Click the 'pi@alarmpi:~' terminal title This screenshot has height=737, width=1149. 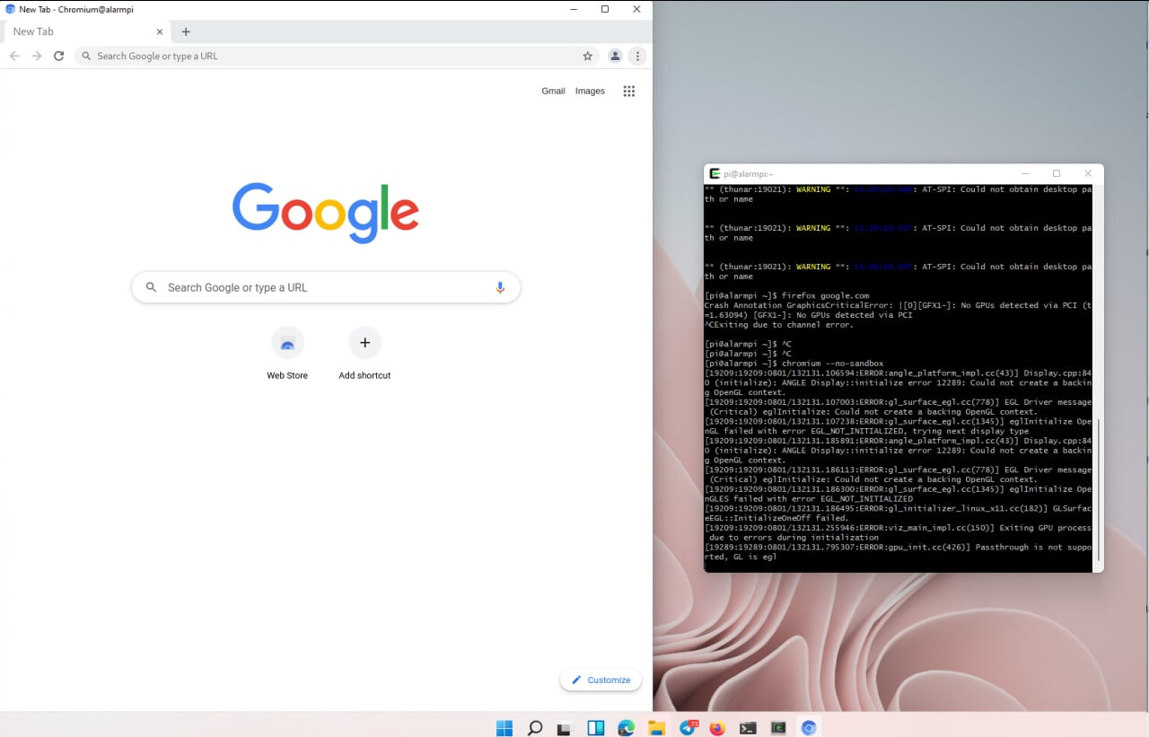748,173
